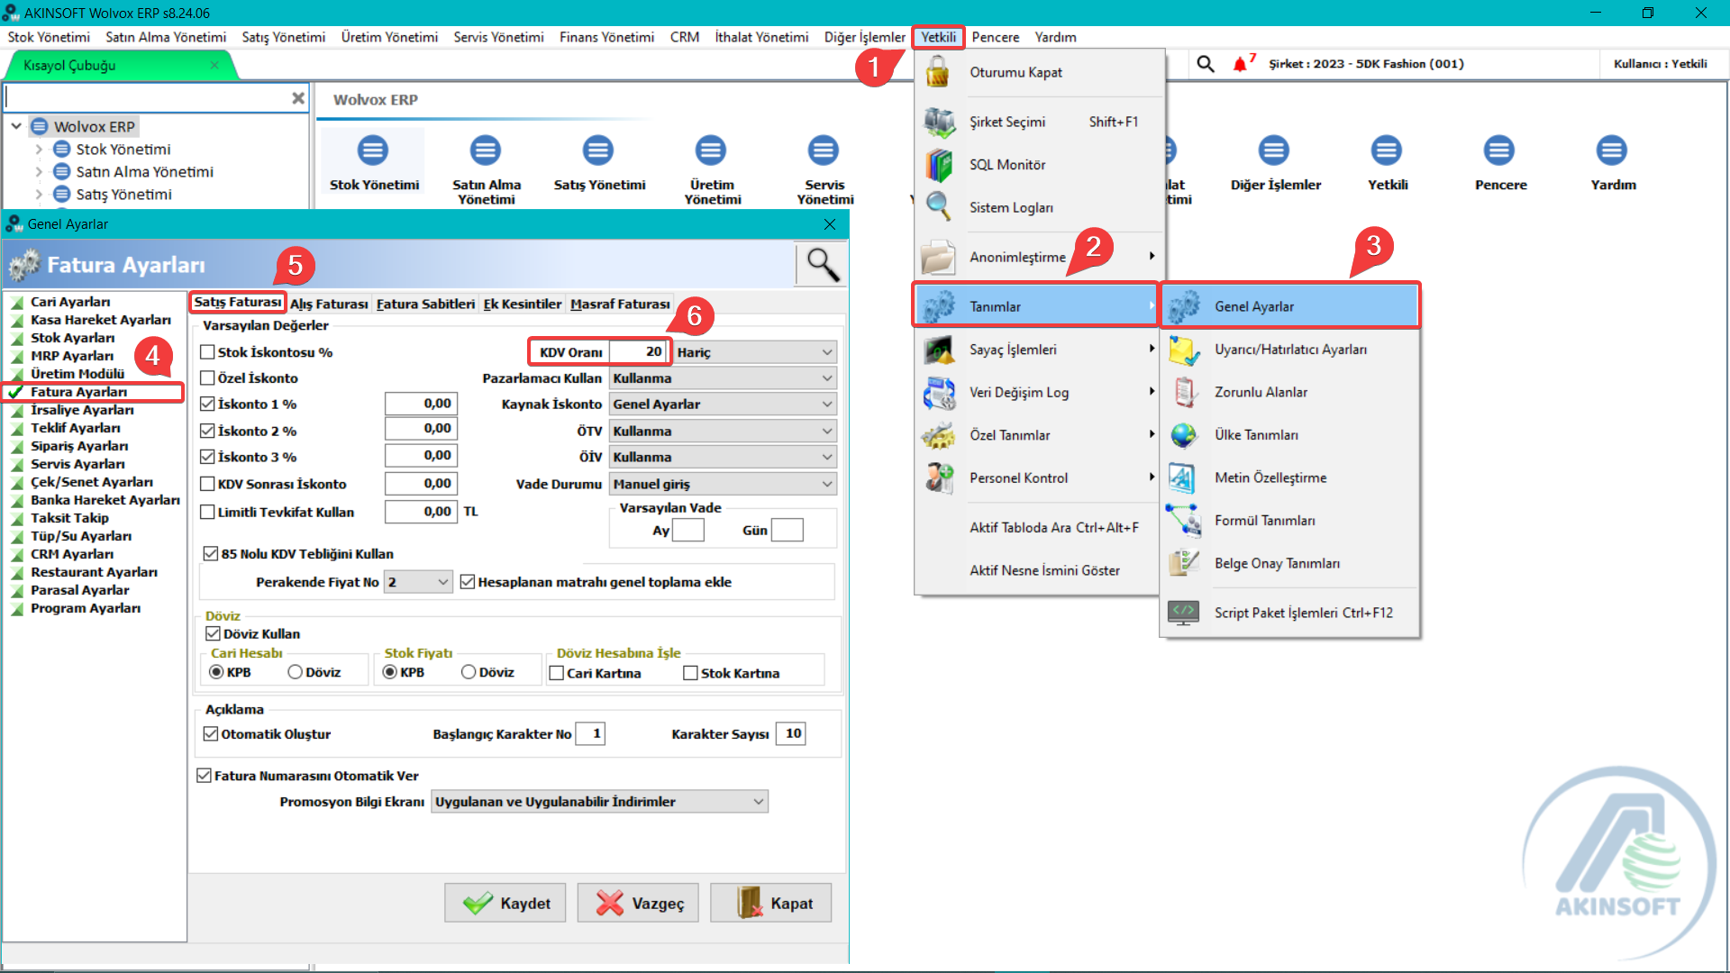Click the KDV Oranı input field
Screen dimensions: 1730x973
[638, 351]
